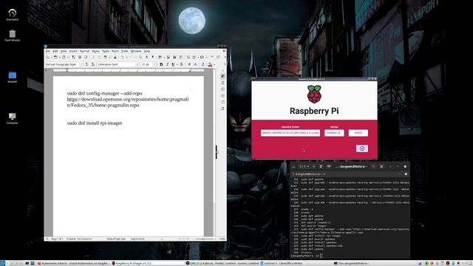The height and width of the screenshot is (266, 473).
Task: Click the WRITE button in Raspberry Pi Imager
Action: (x=358, y=133)
